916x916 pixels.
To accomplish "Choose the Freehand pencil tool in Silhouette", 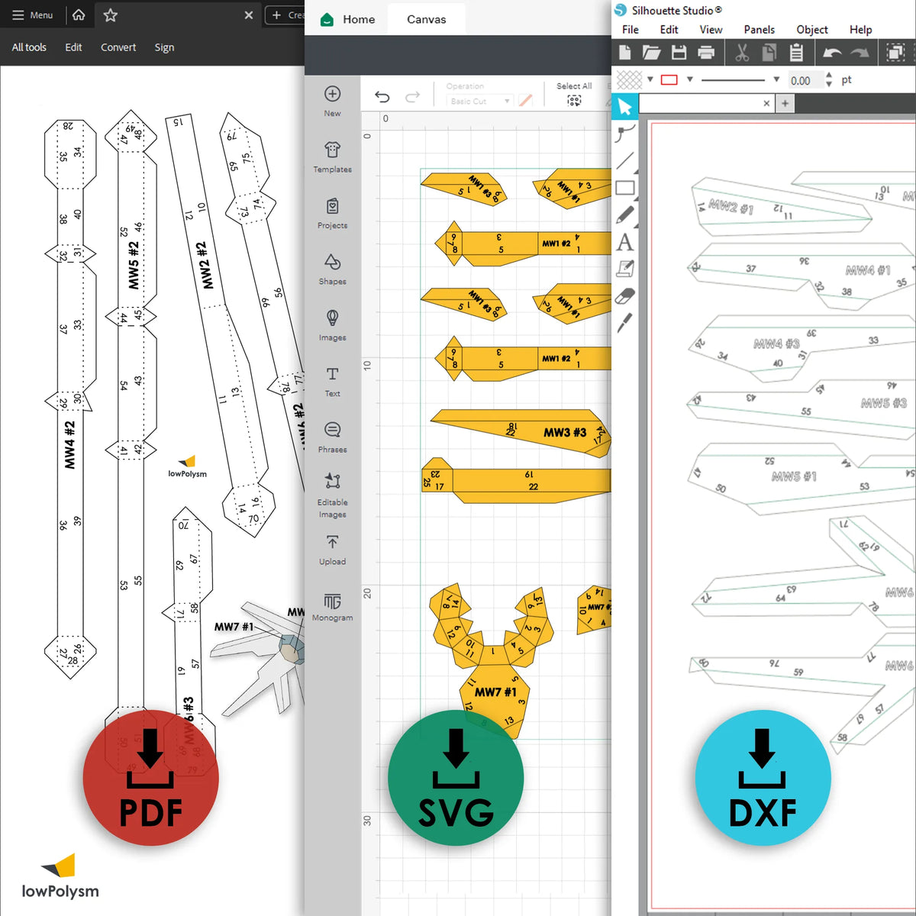I will click(x=625, y=214).
